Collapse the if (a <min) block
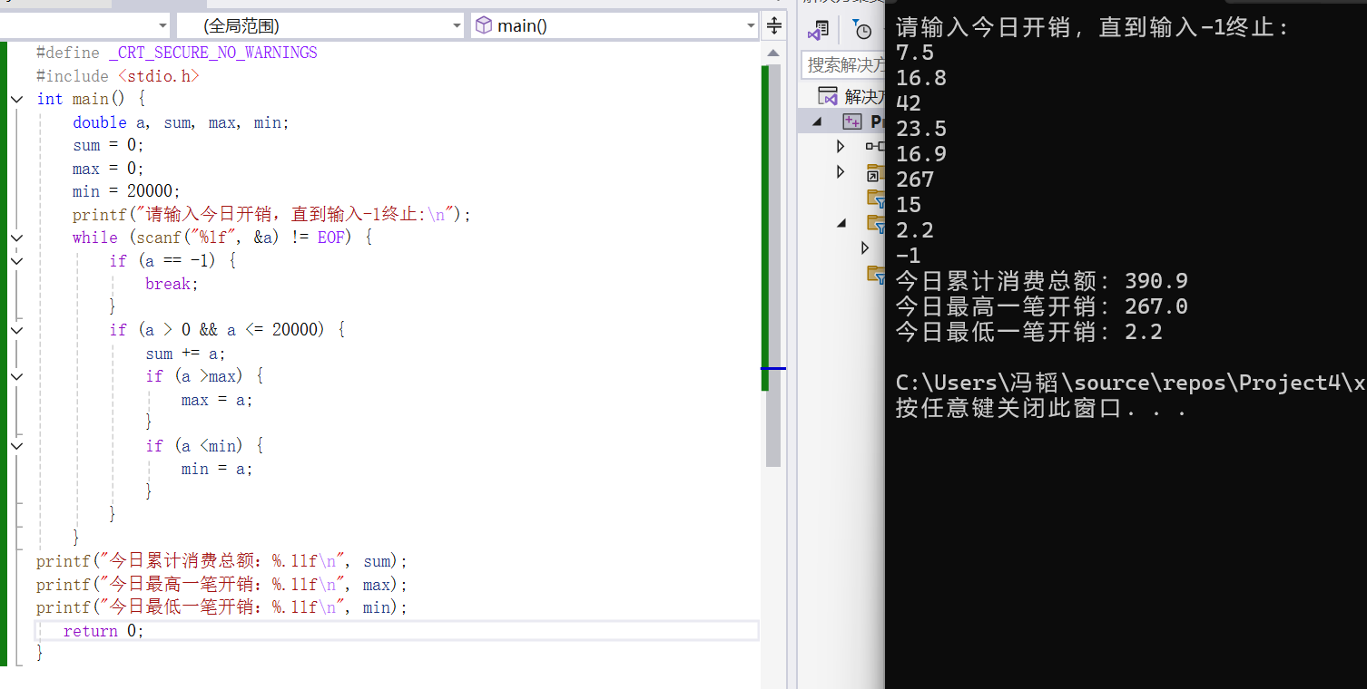 (16, 445)
